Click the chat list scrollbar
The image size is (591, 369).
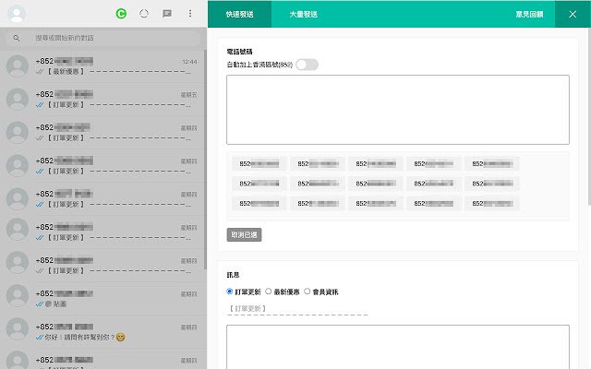pyautogui.click(x=205, y=160)
